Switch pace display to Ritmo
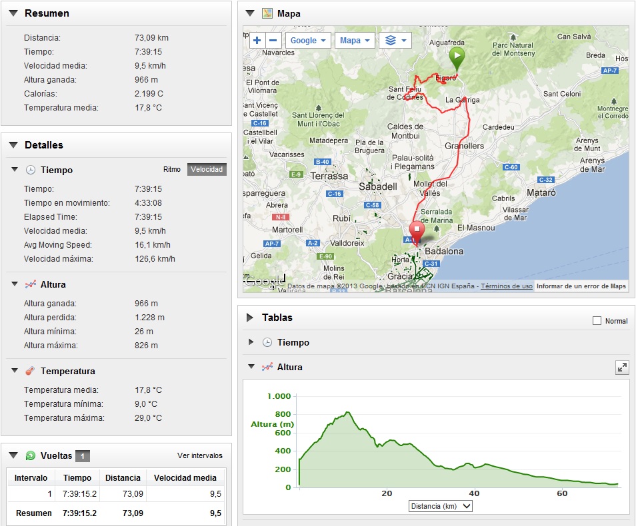 point(172,169)
